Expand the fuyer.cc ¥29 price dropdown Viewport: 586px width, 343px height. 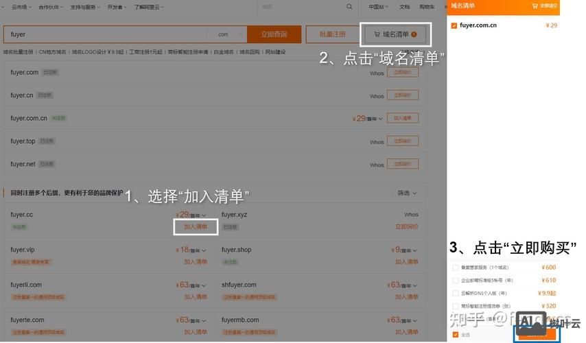click(x=204, y=215)
